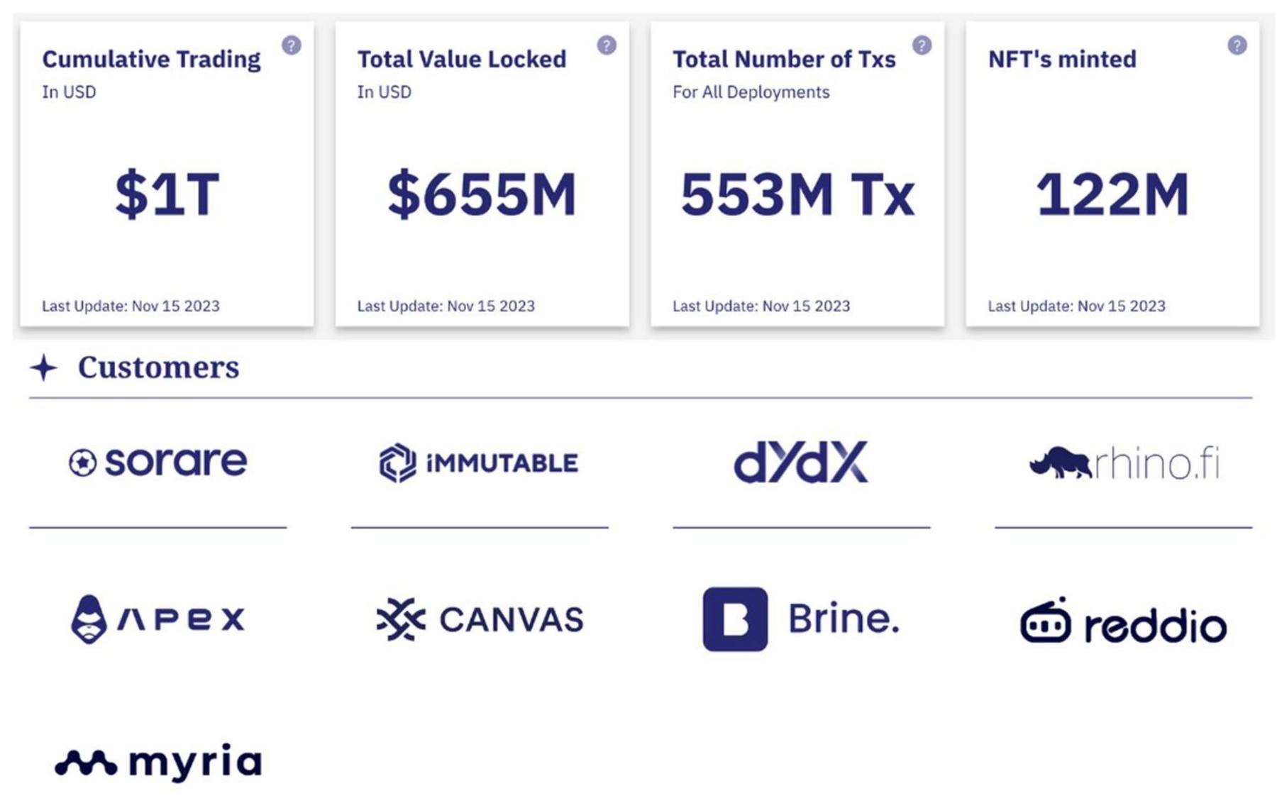Open the ApeX customer logo
This screenshot has width=1277, height=808.
(158, 619)
